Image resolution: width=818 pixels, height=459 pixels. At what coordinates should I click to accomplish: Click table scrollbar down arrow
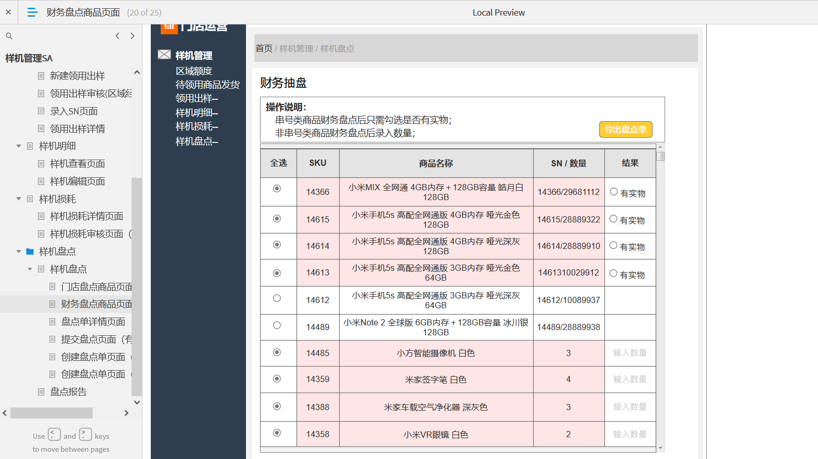tap(660, 448)
